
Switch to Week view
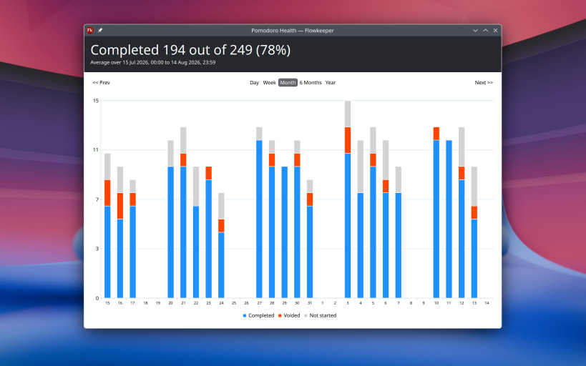pos(269,82)
